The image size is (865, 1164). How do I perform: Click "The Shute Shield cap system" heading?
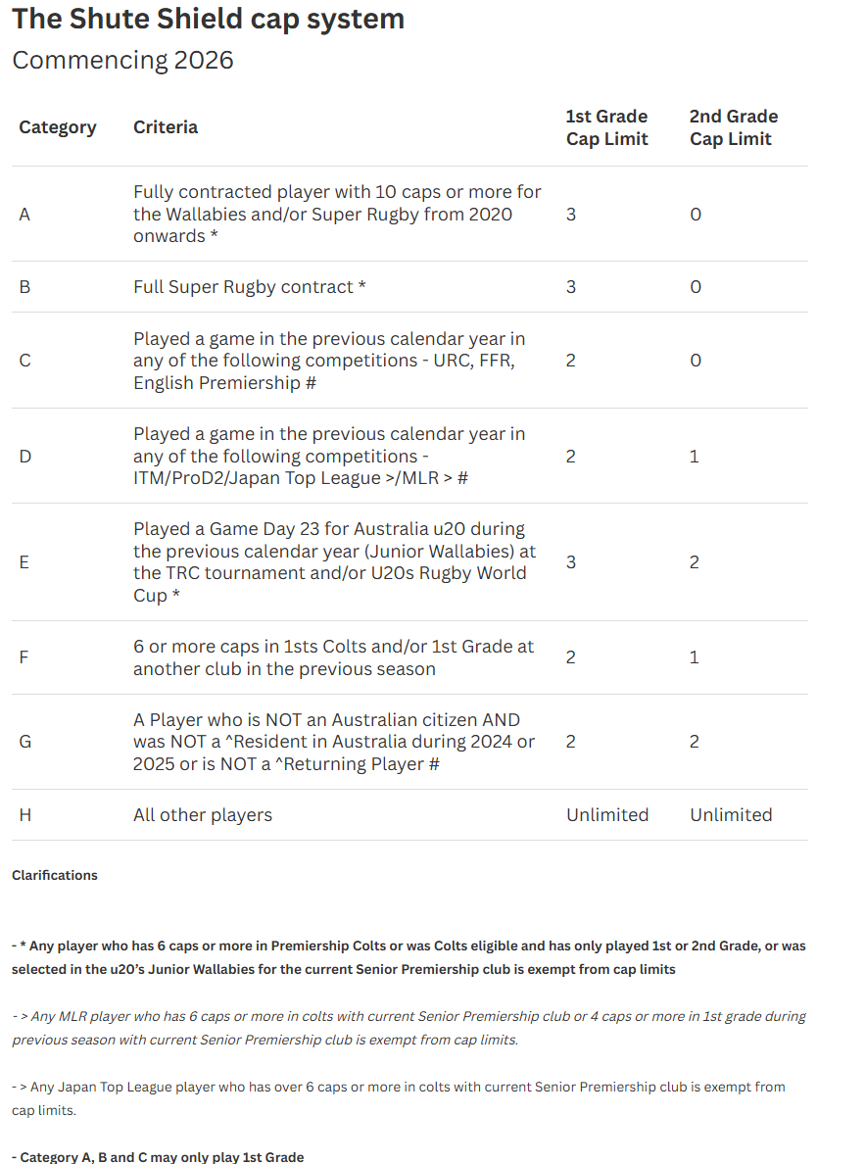click(x=208, y=19)
